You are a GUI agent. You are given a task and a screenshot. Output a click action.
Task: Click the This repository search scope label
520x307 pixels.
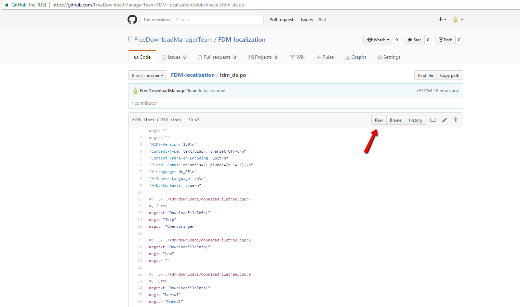pos(157,19)
